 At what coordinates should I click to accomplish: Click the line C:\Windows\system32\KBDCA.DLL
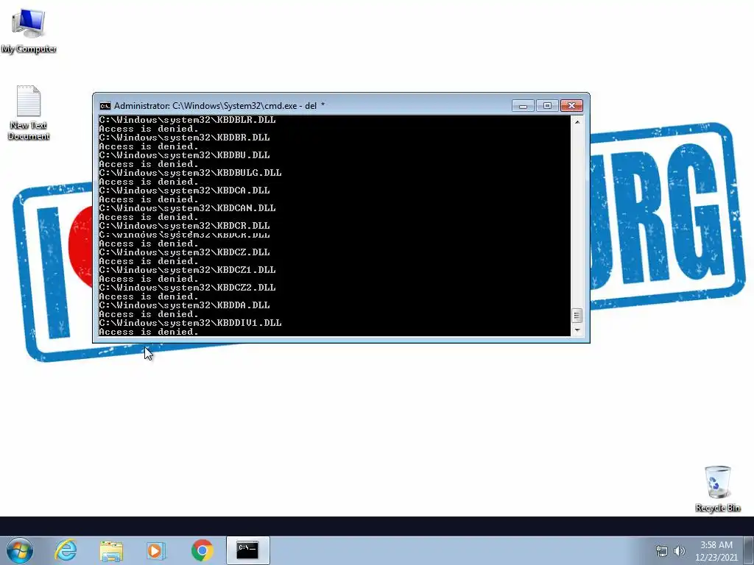pyautogui.click(x=185, y=191)
